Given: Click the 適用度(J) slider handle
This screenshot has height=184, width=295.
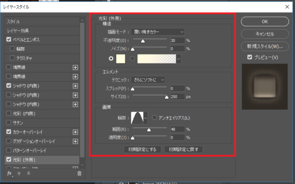Looking at the screenshot, I should [133, 138].
